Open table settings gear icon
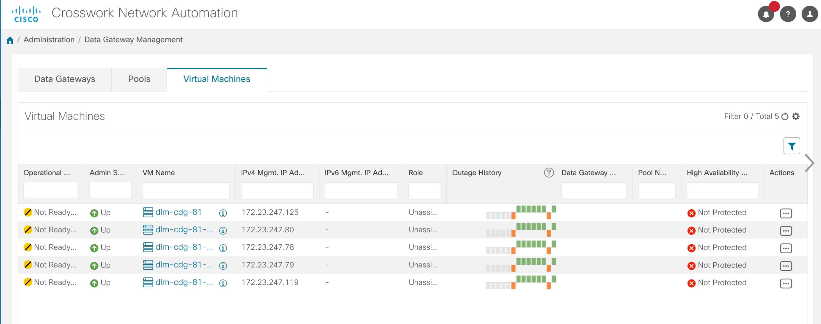 [x=796, y=116]
